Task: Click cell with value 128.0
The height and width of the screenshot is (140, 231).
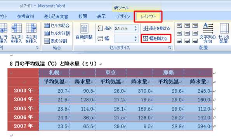Action: 83,100
